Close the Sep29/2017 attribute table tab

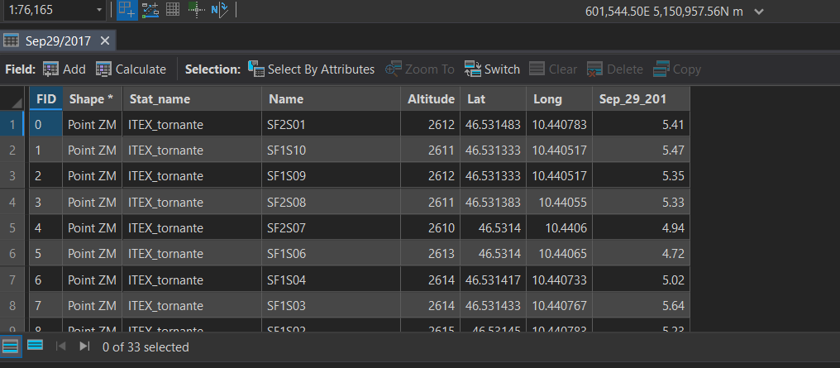click(x=105, y=41)
